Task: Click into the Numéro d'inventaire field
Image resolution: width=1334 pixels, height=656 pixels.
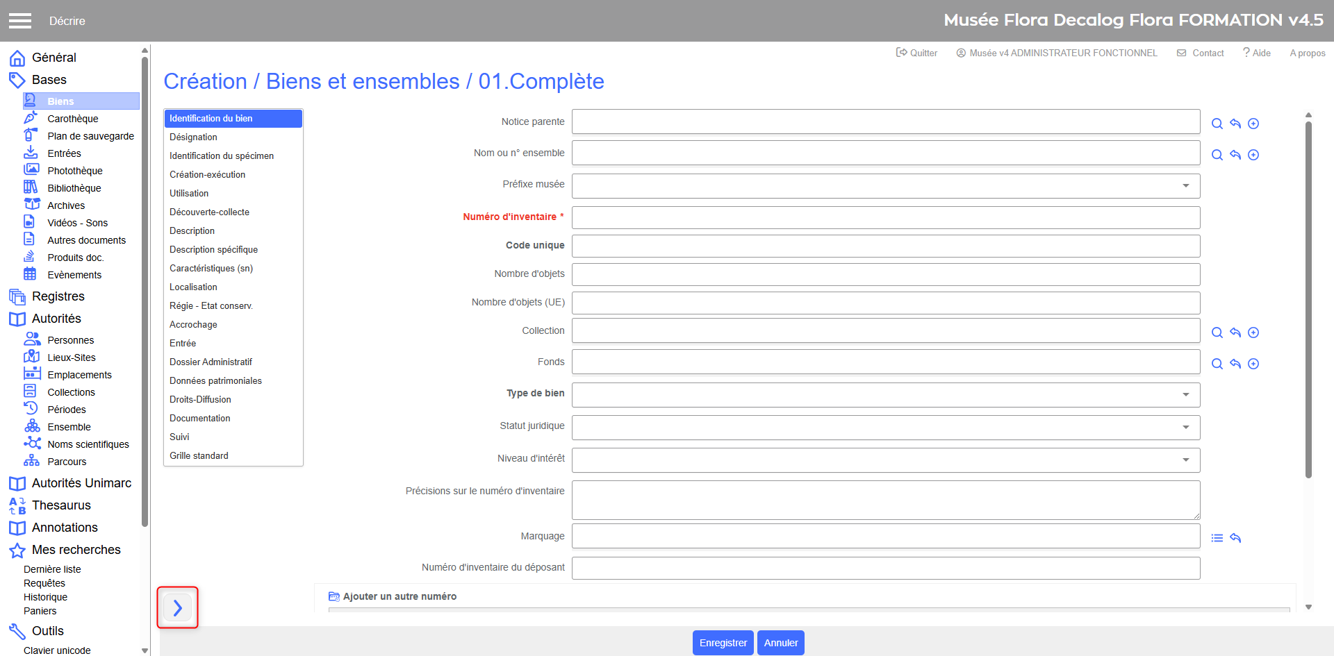Action: pyautogui.click(x=885, y=217)
